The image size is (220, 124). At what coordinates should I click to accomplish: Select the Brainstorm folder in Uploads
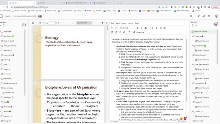[7, 79]
